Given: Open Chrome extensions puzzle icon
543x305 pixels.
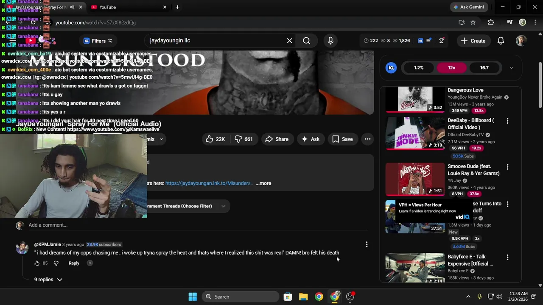Looking at the screenshot, I should 491,22.
